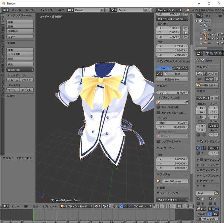Toggle the 3D manipulator axis icon

point(116,206)
